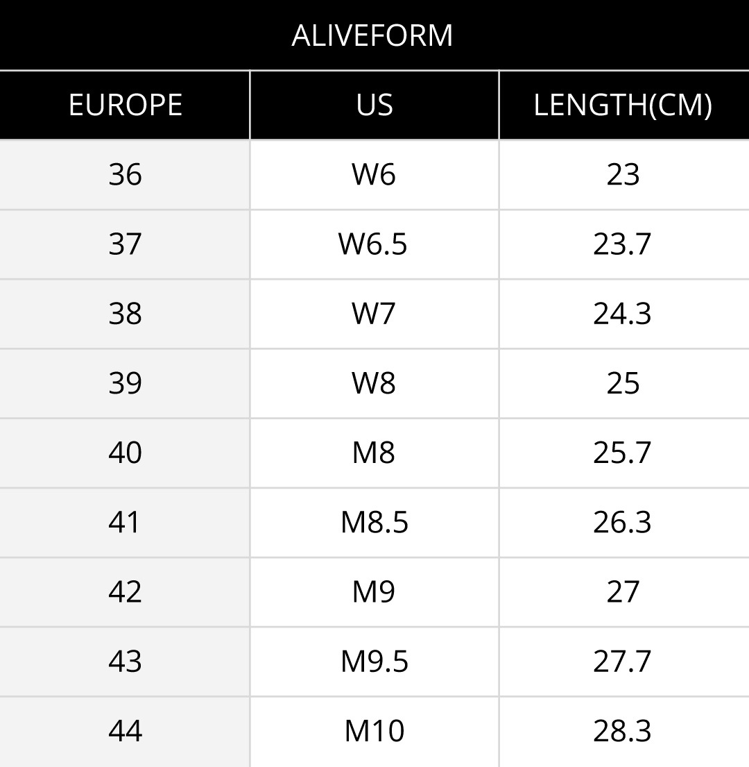Viewport: 749px width, 767px height.
Task: Select the M8 US size cell
Action: (x=374, y=453)
